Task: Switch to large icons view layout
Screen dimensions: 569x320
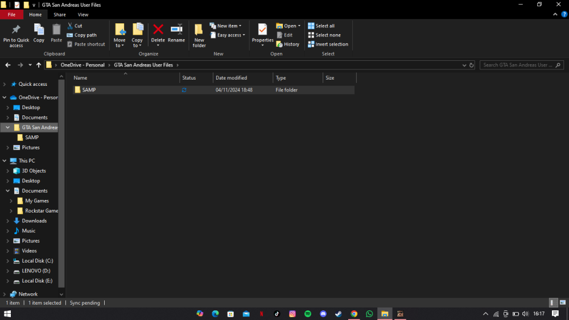Action: 563,302
